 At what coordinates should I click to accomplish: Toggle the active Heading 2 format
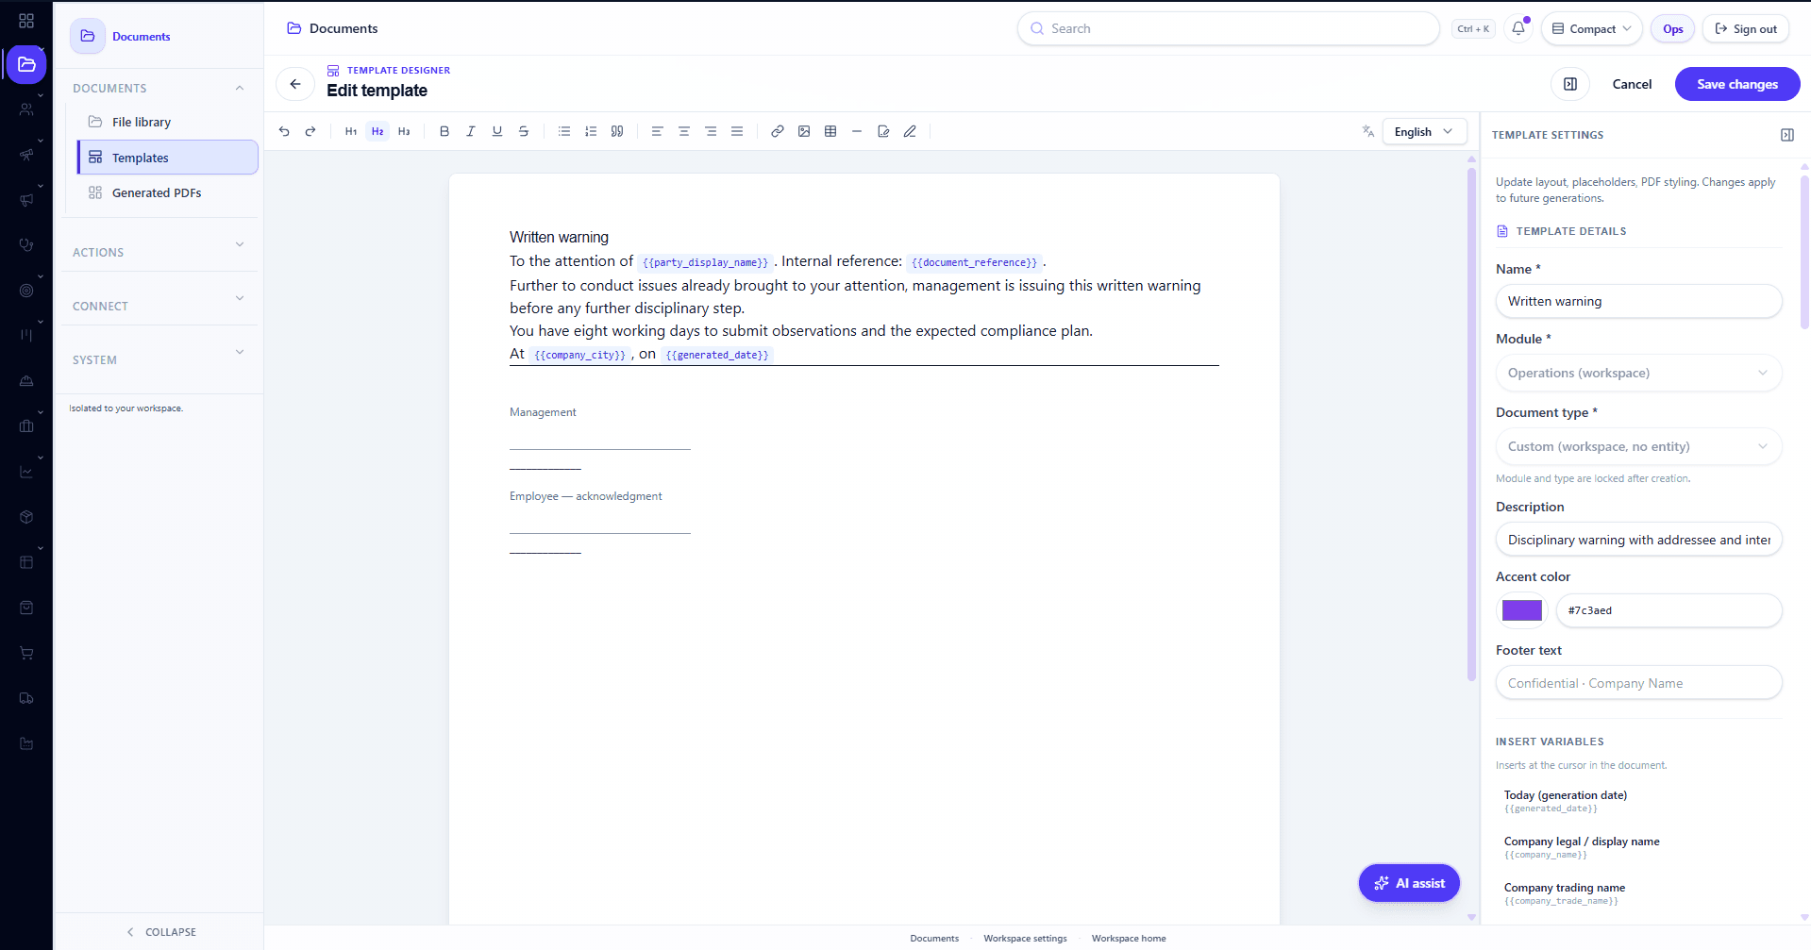(x=377, y=131)
